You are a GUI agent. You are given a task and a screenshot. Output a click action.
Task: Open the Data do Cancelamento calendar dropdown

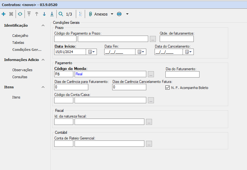[x=189, y=52]
